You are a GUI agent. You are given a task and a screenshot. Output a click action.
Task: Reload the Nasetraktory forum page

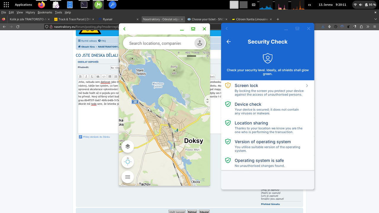click(18, 26)
